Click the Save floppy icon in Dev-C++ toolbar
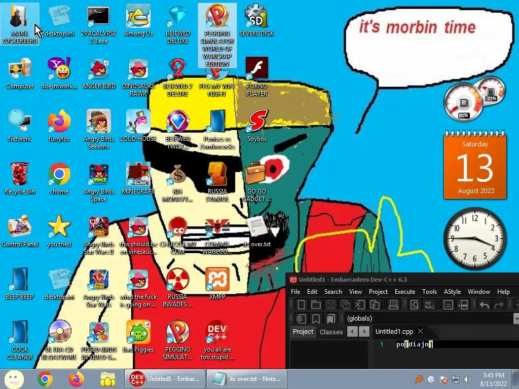Viewport: 519px width, 389px height. pyautogui.click(x=330, y=304)
